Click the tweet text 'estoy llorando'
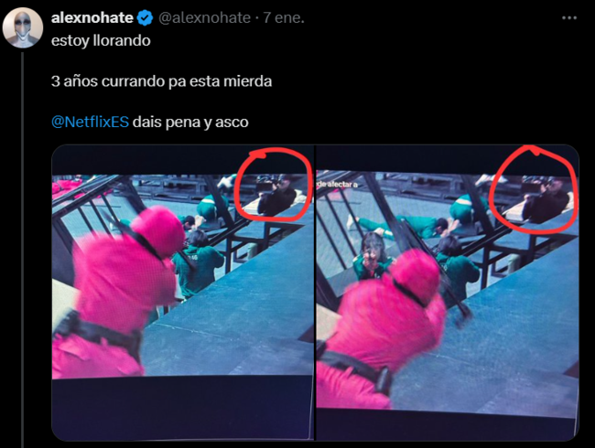 101,40
